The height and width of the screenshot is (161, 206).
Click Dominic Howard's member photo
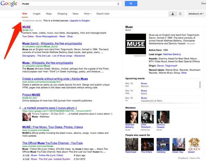click(x=163, y=117)
